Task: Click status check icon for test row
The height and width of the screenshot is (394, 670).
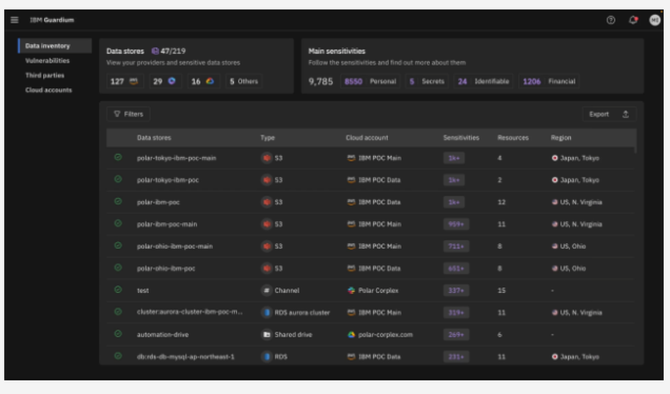Action: click(x=118, y=289)
